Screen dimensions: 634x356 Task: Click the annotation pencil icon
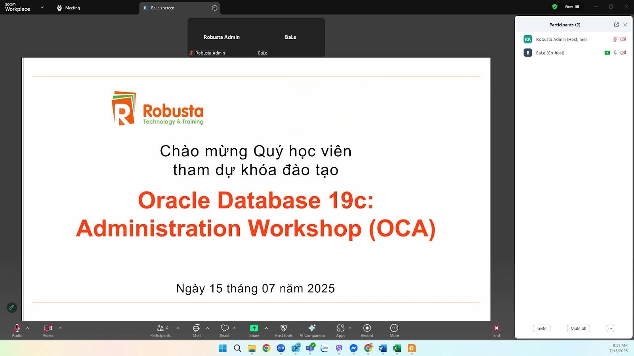12,307
